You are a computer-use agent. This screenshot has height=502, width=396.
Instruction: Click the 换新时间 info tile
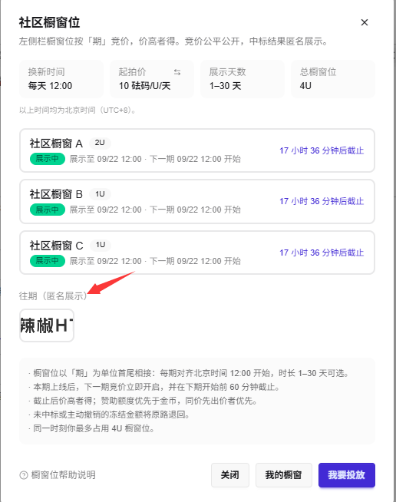pyautogui.click(x=61, y=79)
